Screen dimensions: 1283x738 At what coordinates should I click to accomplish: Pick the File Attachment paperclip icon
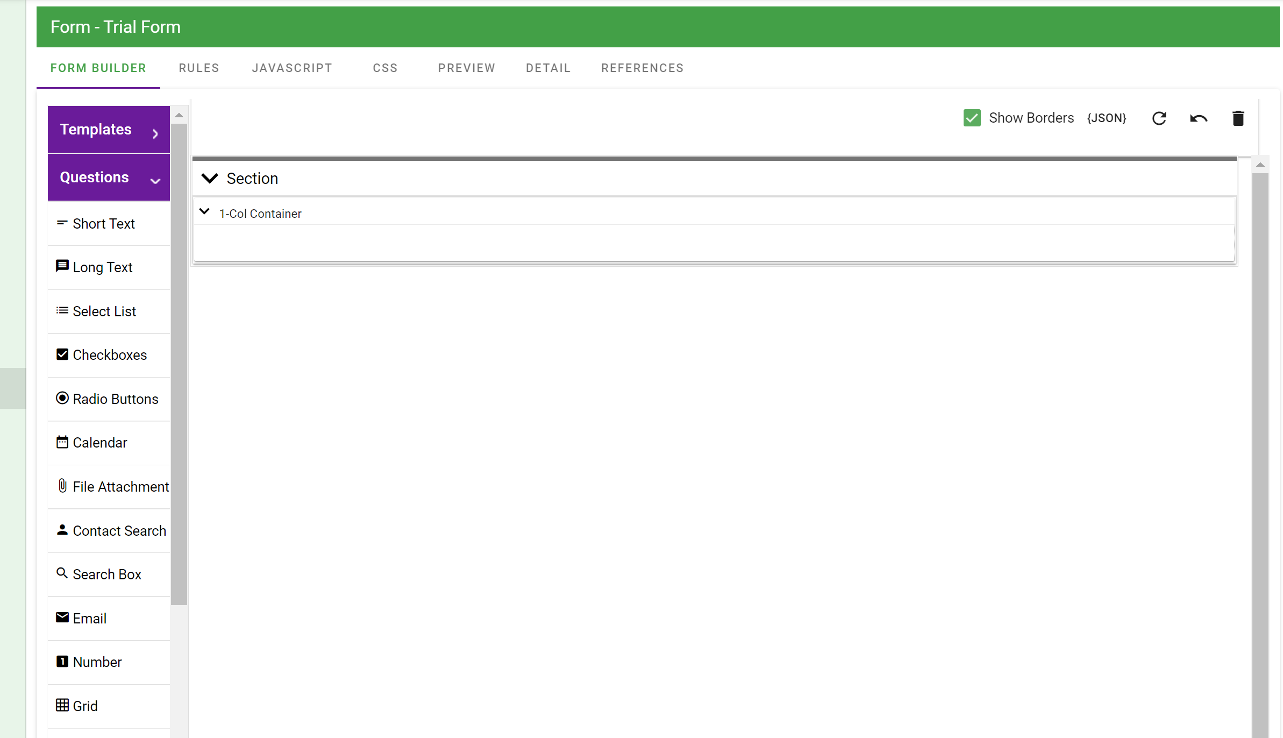62,486
